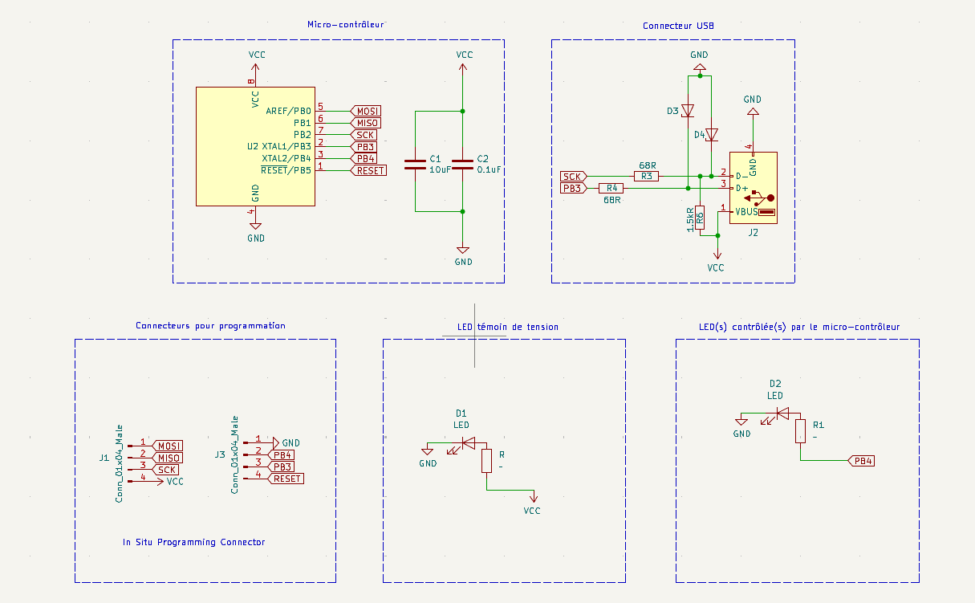Screen dimensions: 975x603
Task: Select the GND symbol on J3 pin 1
Action: point(277,442)
